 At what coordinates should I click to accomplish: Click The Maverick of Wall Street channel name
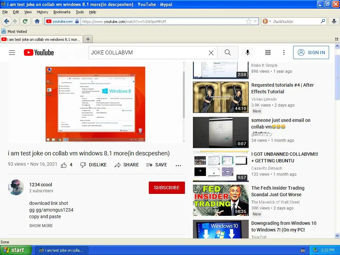(275, 202)
